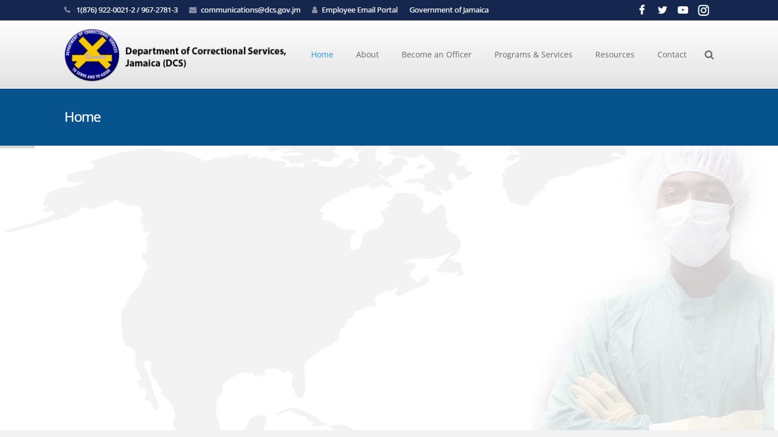Open the Resources menu
The height and width of the screenshot is (437, 778).
[615, 55]
